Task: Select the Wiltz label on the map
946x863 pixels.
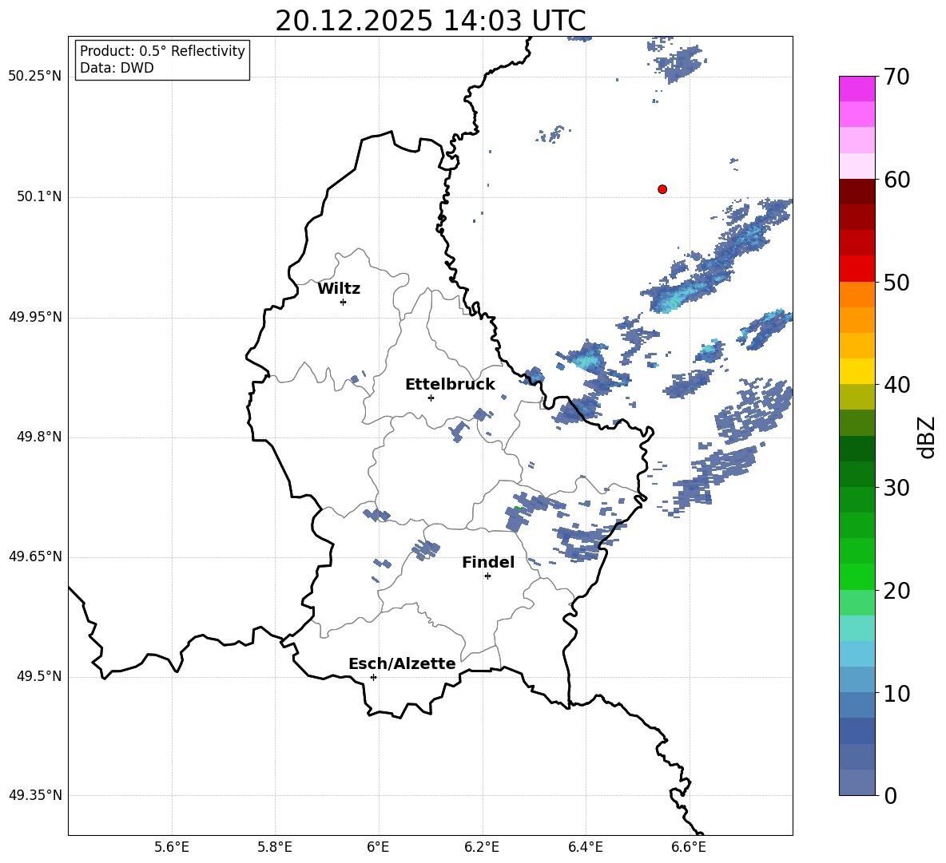Action: point(339,289)
